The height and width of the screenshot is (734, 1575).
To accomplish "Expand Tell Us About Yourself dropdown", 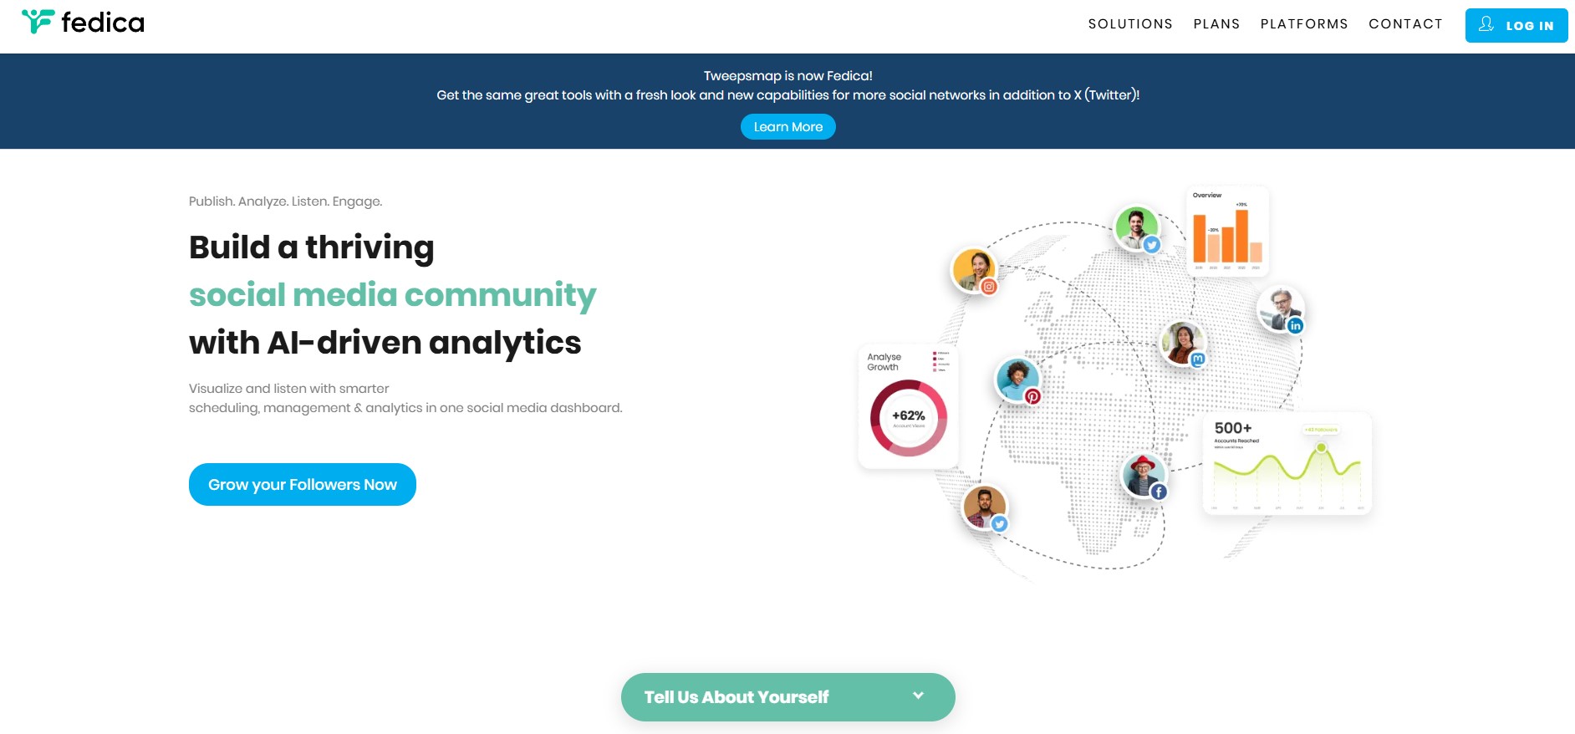I will [x=788, y=697].
